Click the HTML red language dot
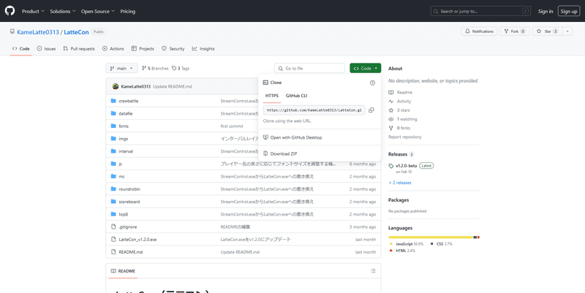Viewport: 585px width, 293px height. [390, 251]
